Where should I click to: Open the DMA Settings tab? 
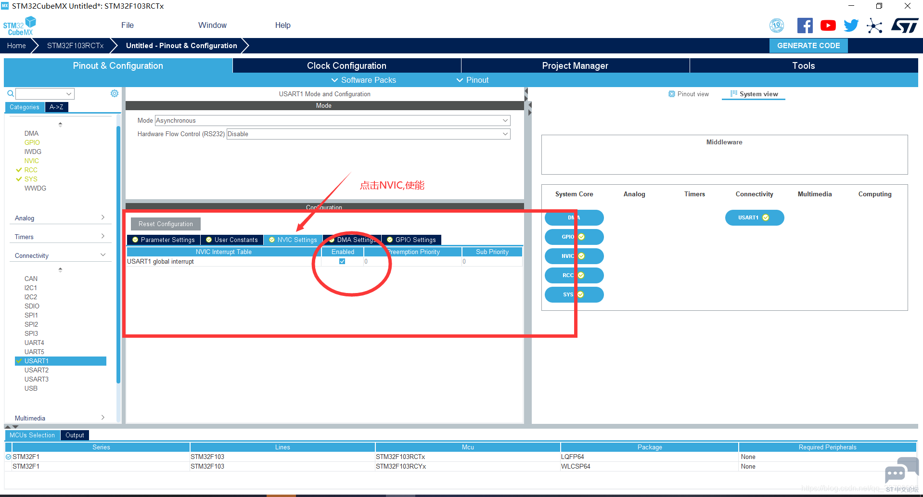click(x=352, y=240)
